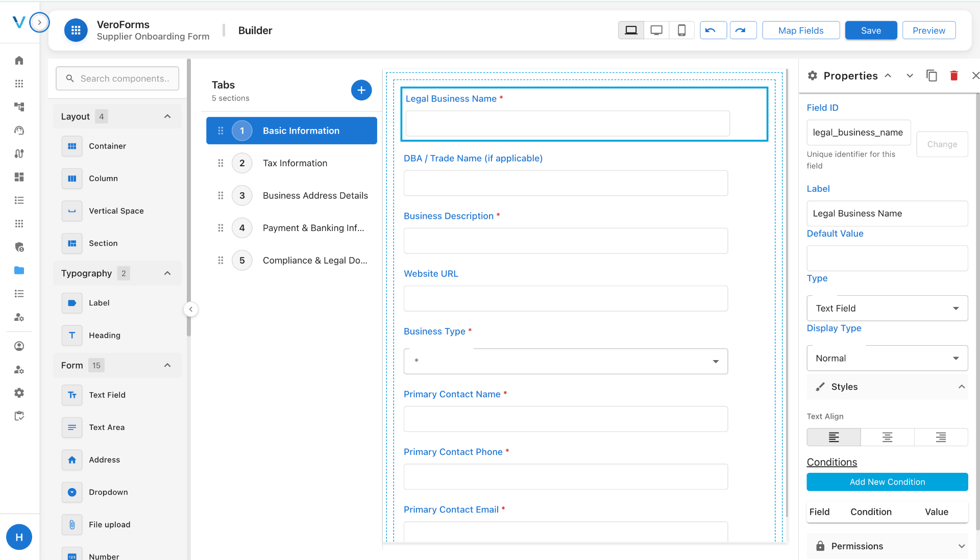Save the form
This screenshot has height=560, width=980.
pyautogui.click(x=871, y=30)
